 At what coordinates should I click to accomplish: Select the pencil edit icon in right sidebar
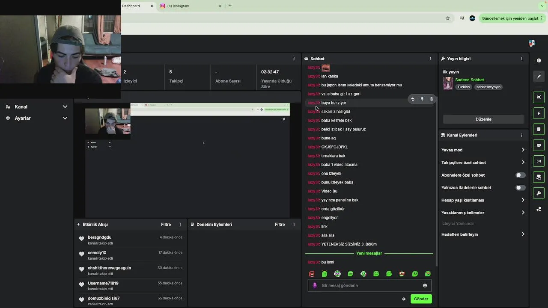(x=539, y=77)
